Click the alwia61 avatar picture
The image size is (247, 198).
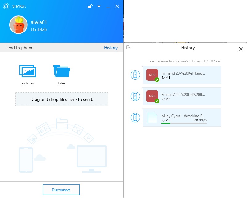point(19,25)
